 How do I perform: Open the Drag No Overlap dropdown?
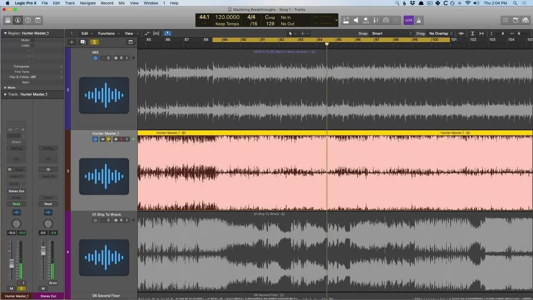click(x=441, y=33)
